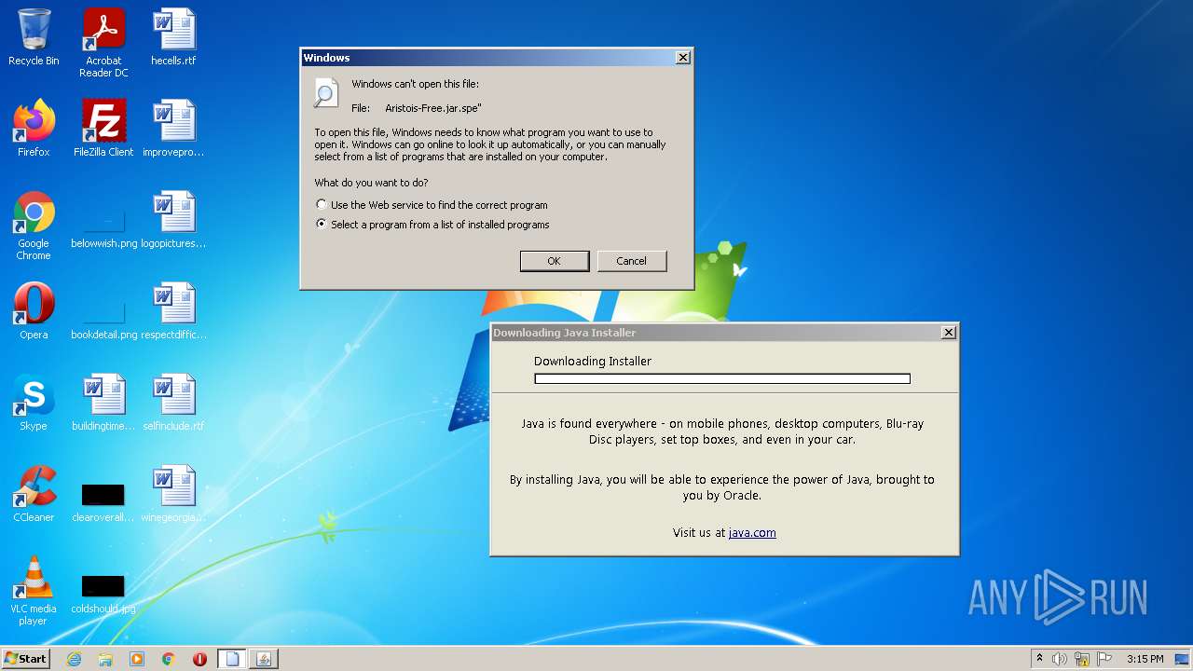The width and height of the screenshot is (1193, 671).
Task: Visit the java.com link
Action: (x=752, y=533)
